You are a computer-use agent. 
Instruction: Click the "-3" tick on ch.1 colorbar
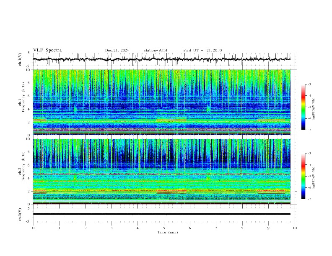pyautogui.click(x=309, y=84)
